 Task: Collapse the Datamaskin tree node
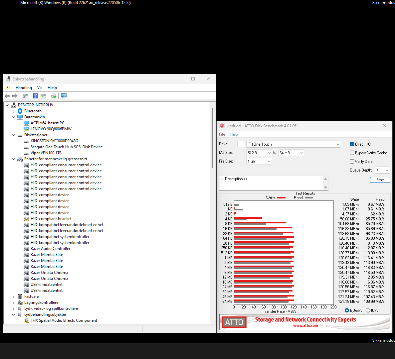14,117
